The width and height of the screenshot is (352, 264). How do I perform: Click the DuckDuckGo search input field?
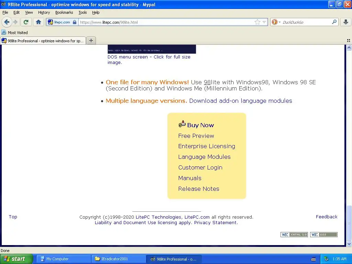306,22
